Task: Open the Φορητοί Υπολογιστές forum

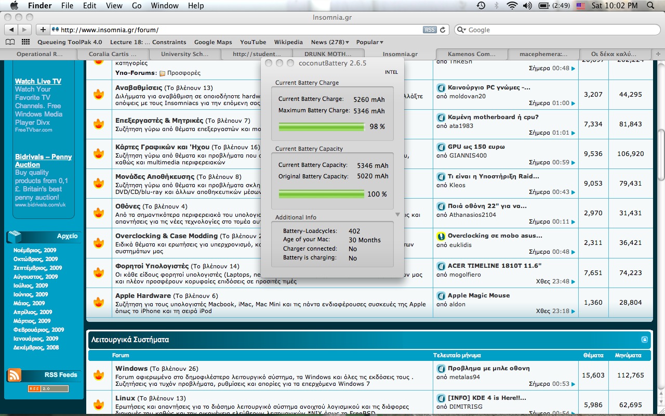Action: click(x=152, y=266)
